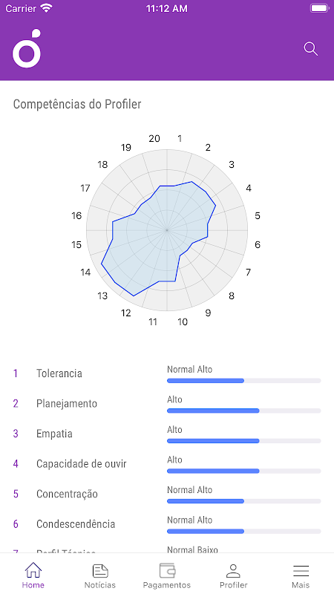
Task: Tap the battery indicator in status bar
Action: (319, 8)
